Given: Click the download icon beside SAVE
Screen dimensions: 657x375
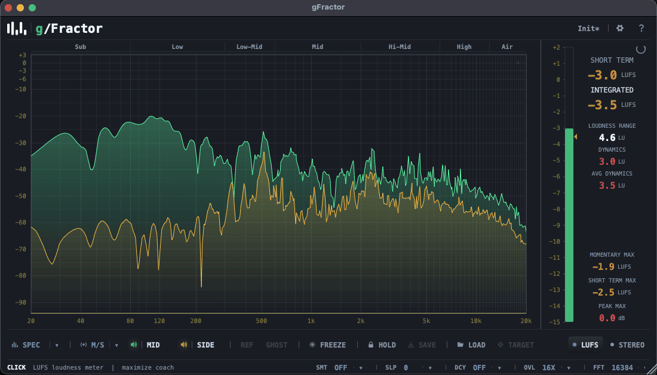Looking at the screenshot, I should coord(411,345).
